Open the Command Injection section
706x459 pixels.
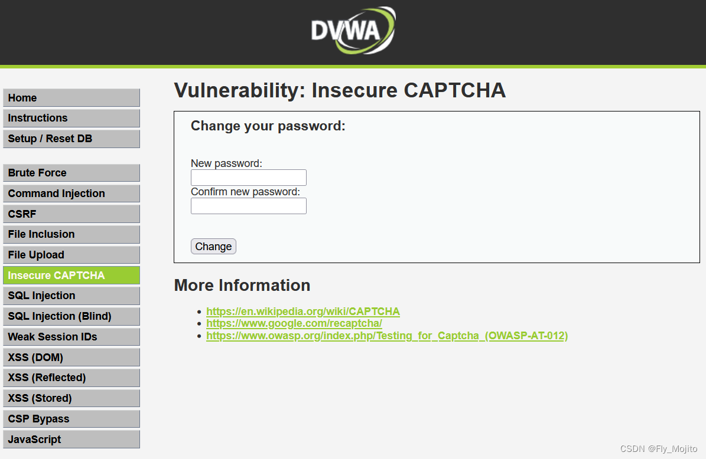coord(71,193)
